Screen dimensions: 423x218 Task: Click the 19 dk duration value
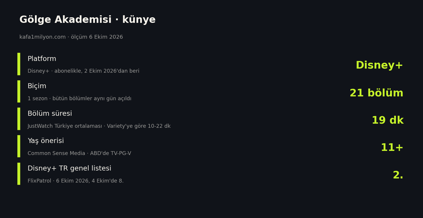click(x=387, y=120)
